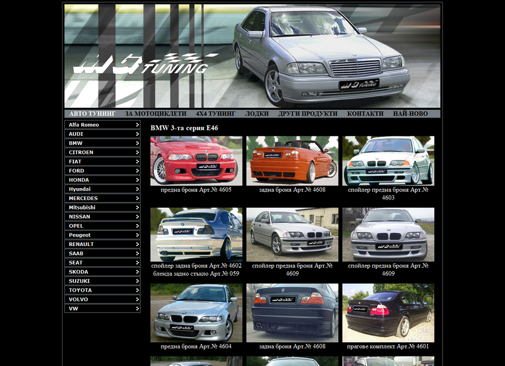Click caption предна броня Арт.№ 4605
The width and height of the screenshot is (505, 366).
click(x=196, y=190)
